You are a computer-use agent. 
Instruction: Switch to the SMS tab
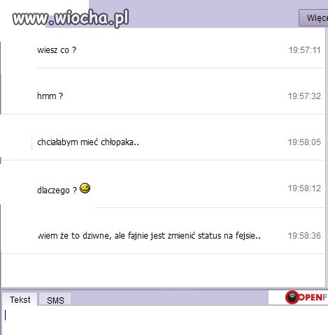pos(55,299)
